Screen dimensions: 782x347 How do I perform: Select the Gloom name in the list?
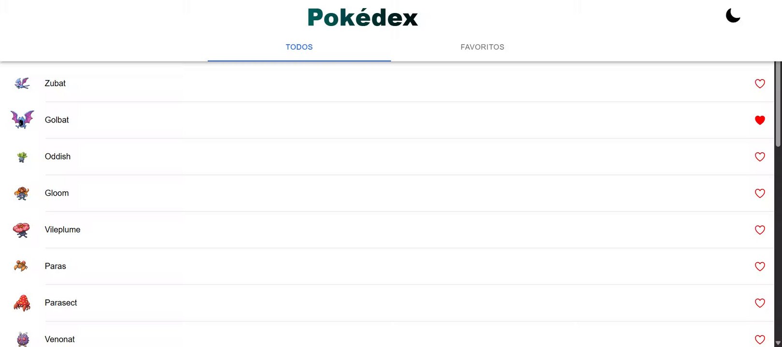57,193
